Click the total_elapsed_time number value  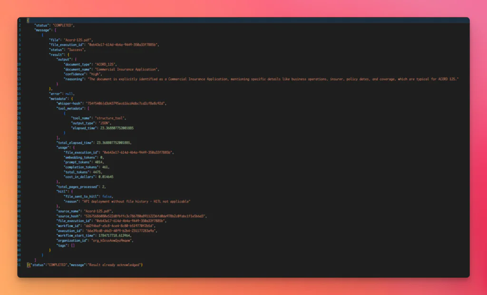(113, 143)
